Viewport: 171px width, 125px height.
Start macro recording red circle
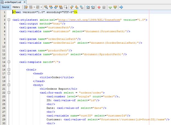coord(99,7)
